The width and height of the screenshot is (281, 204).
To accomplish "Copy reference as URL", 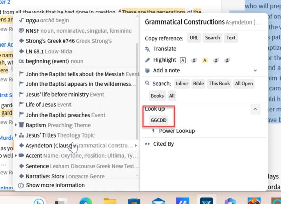I will [x=194, y=38].
